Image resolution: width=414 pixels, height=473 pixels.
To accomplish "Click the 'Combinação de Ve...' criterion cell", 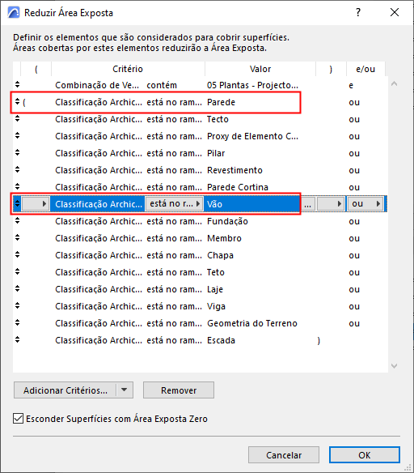I will tap(97, 85).
